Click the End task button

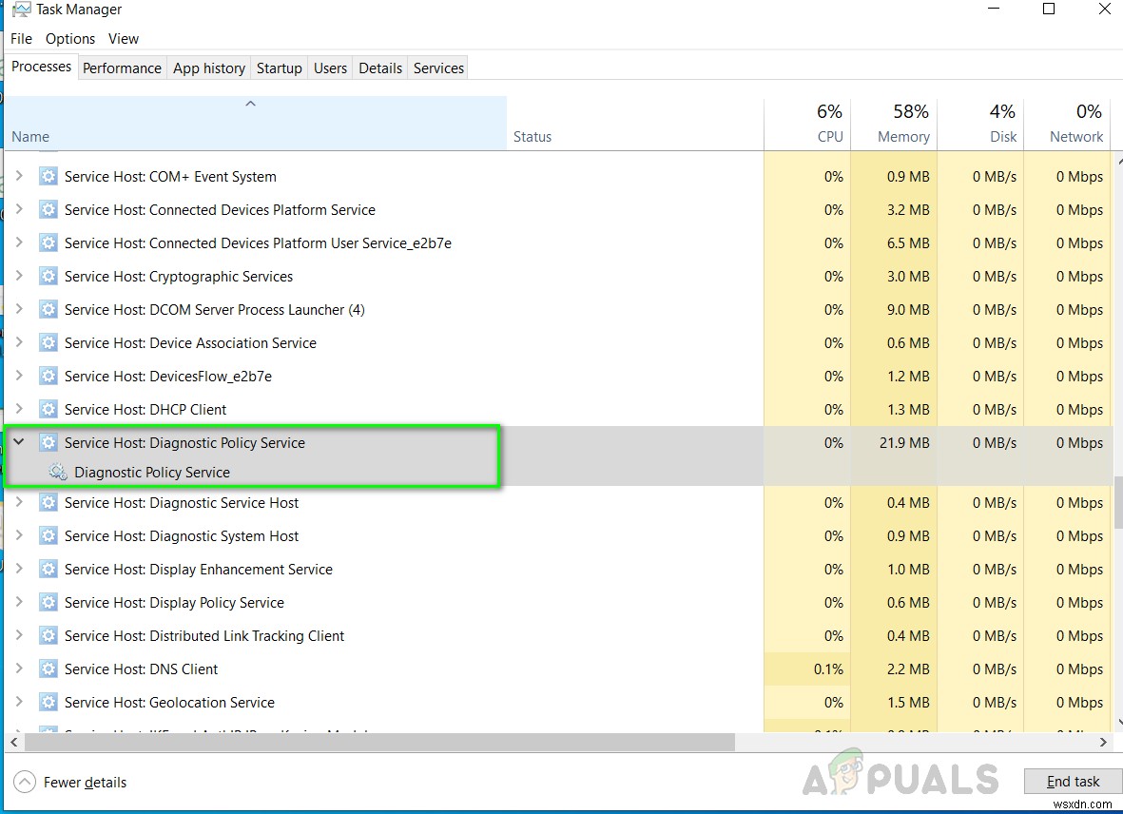click(1073, 781)
